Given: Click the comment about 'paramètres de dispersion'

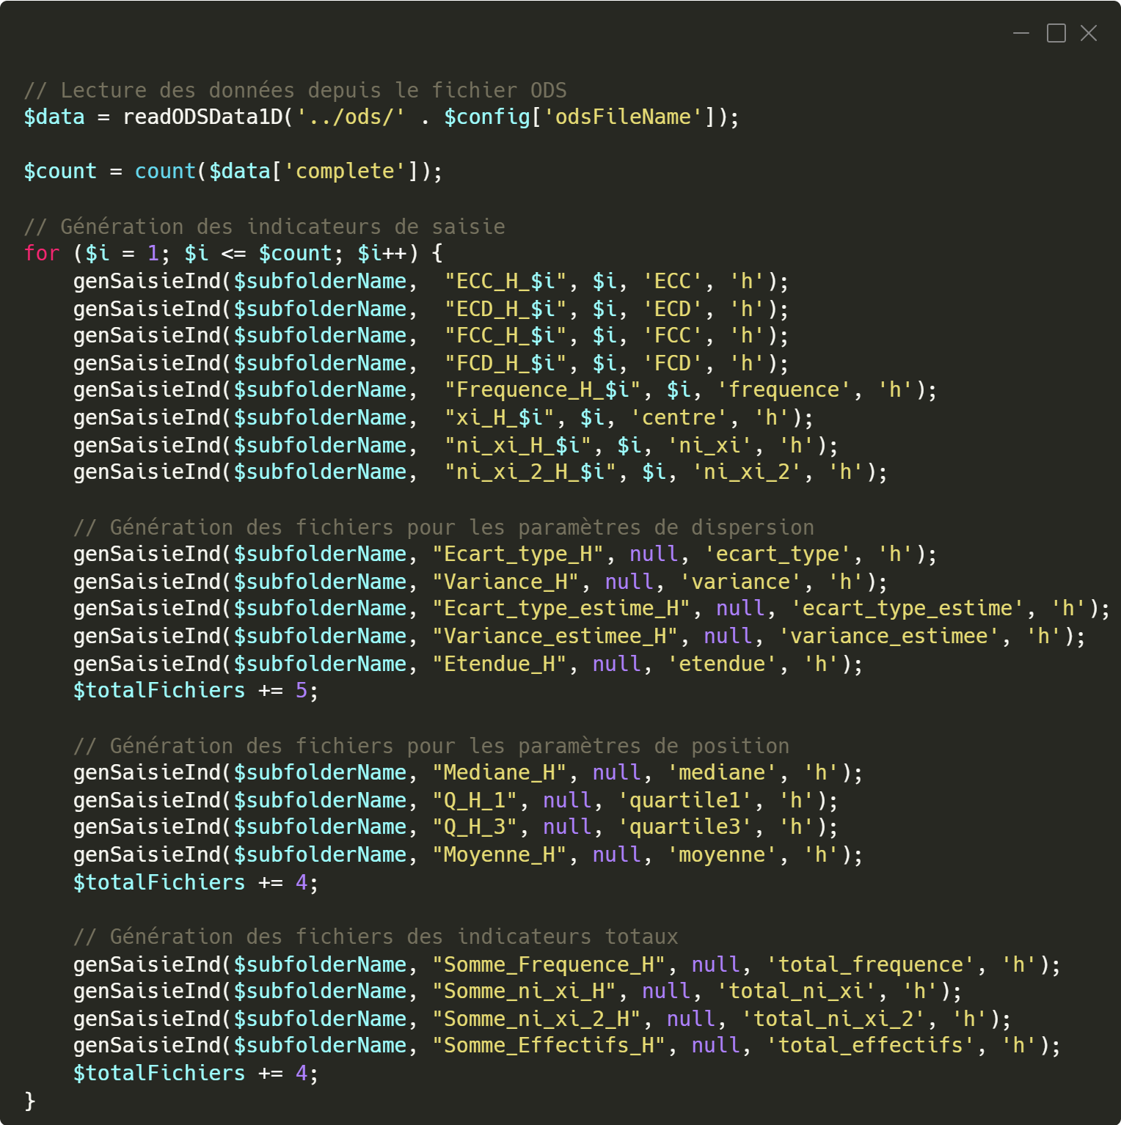Looking at the screenshot, I should pos(444,527).
